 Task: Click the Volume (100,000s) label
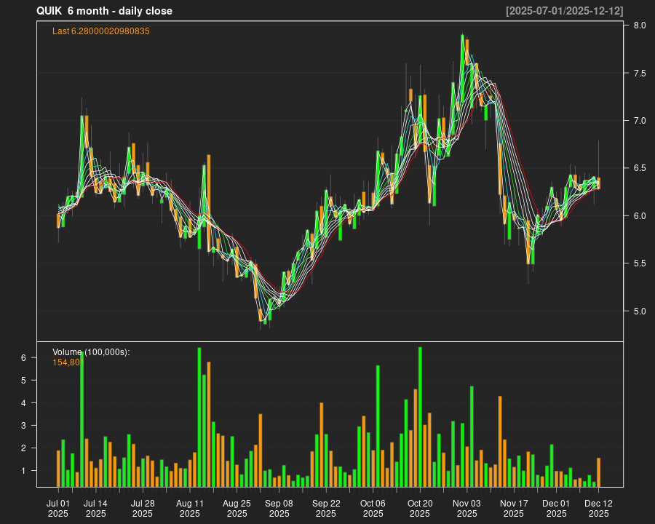pos(91,352)
